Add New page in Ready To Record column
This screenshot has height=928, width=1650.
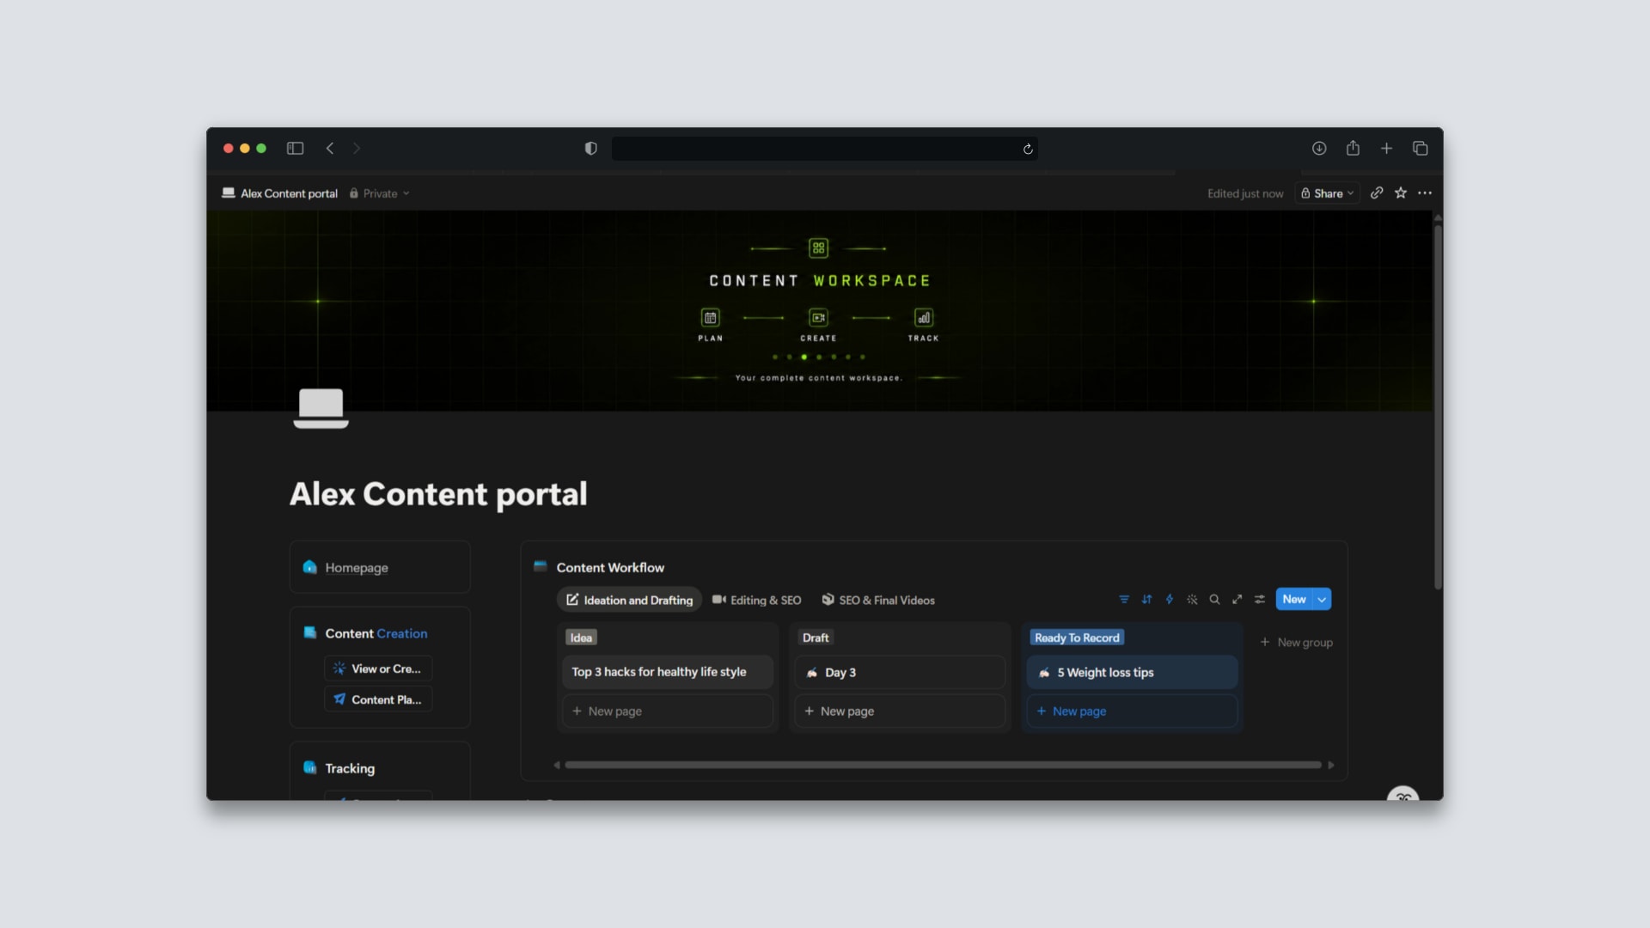[x=1132, y=711]
